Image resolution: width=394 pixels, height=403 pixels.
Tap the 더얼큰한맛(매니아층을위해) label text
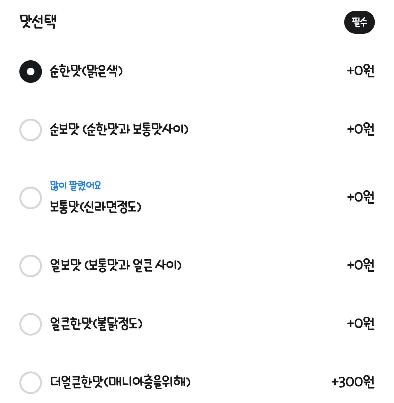click(x=120, y=382)
